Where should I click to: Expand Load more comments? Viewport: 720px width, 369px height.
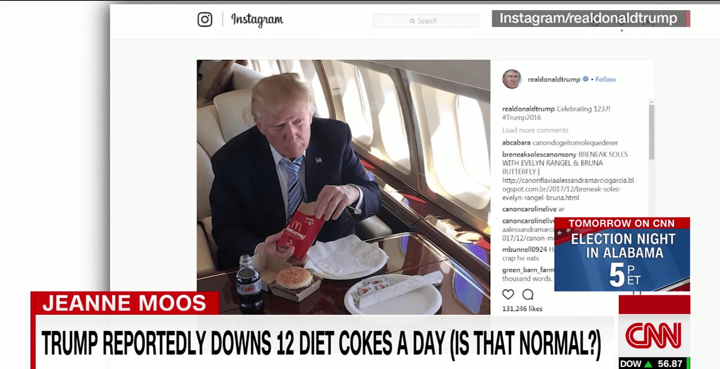coord(535,130)
